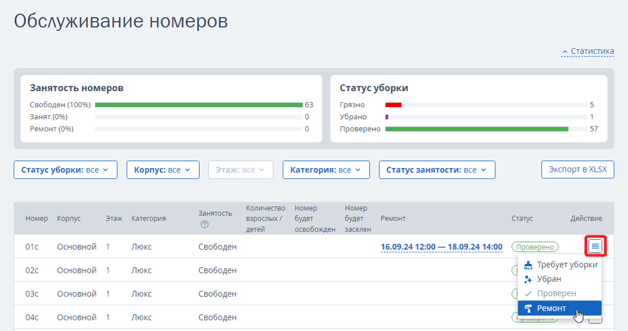
Task: Click room number 04с
Action: [32, 318]
